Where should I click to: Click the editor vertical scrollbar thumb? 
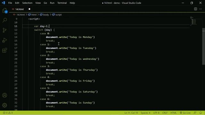(204, 46)
